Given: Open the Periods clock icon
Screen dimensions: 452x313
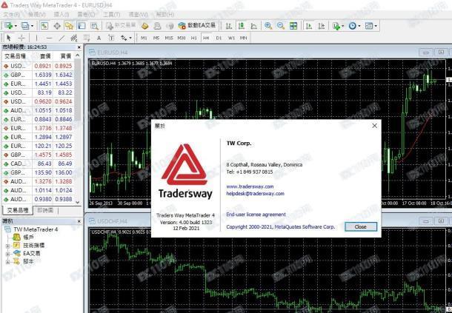Looking at the screenshot, I should [352, 26].
